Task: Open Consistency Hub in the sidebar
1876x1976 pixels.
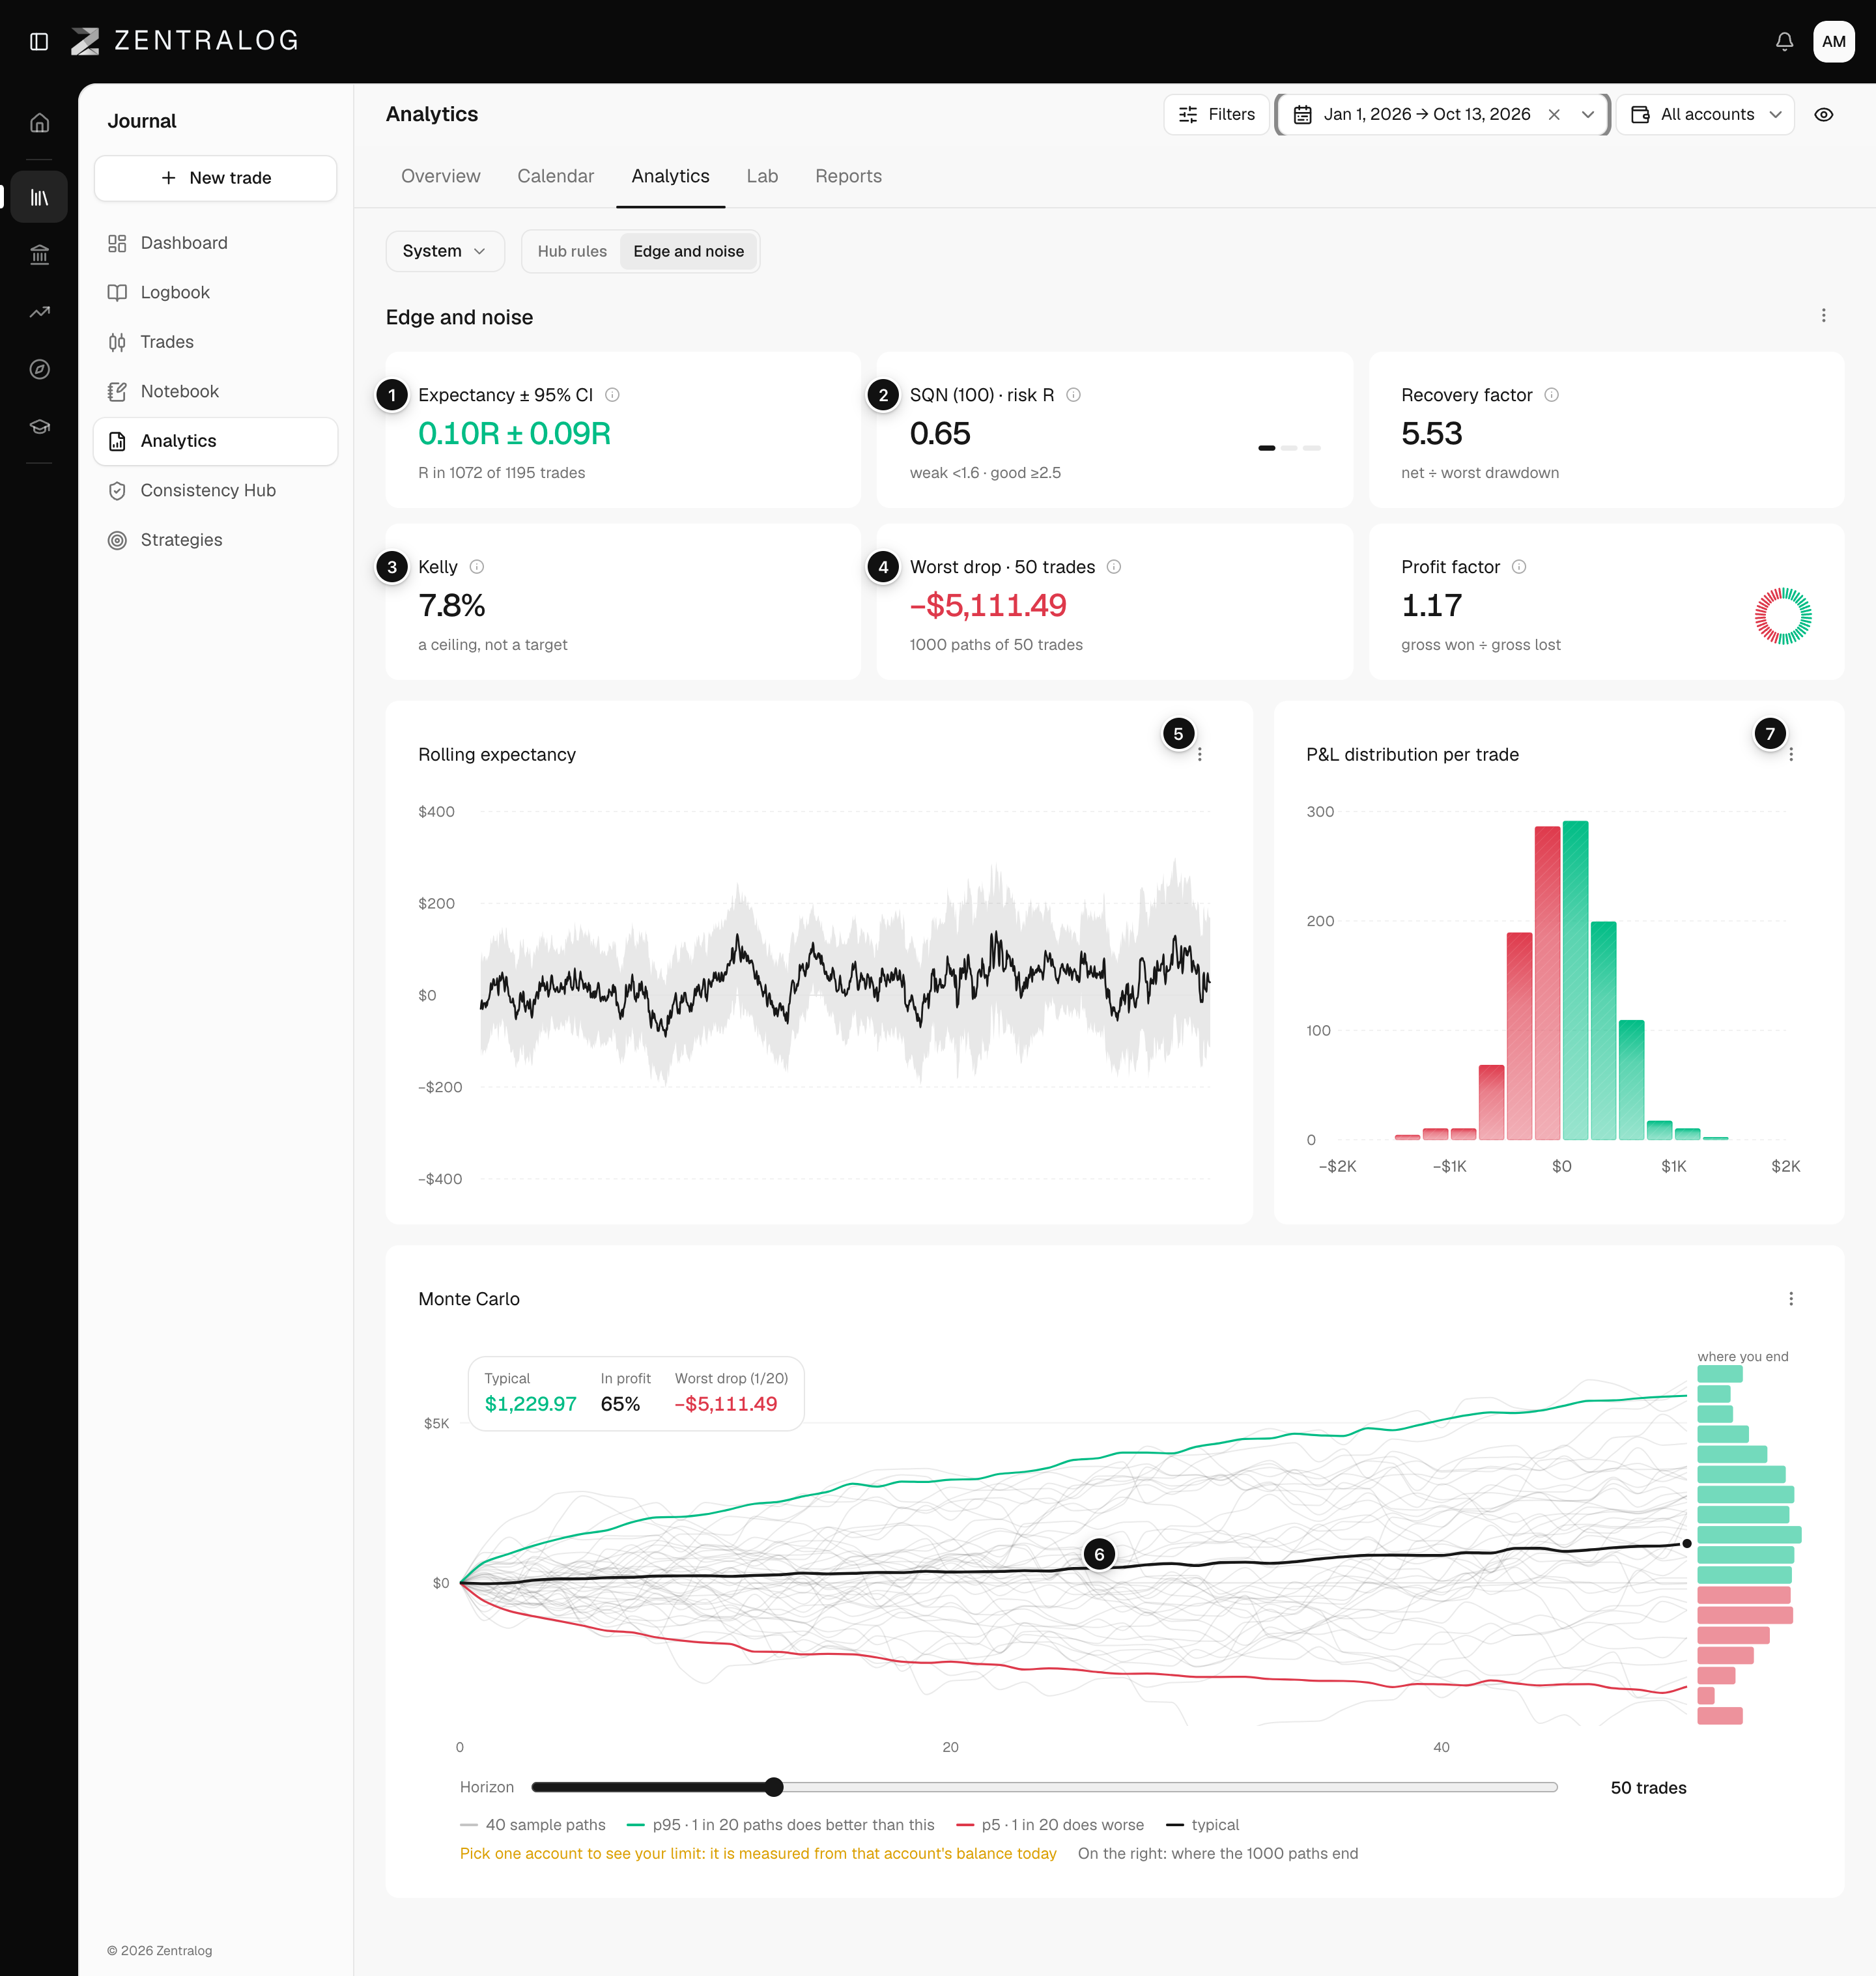Action: click(x=215, y=490)
